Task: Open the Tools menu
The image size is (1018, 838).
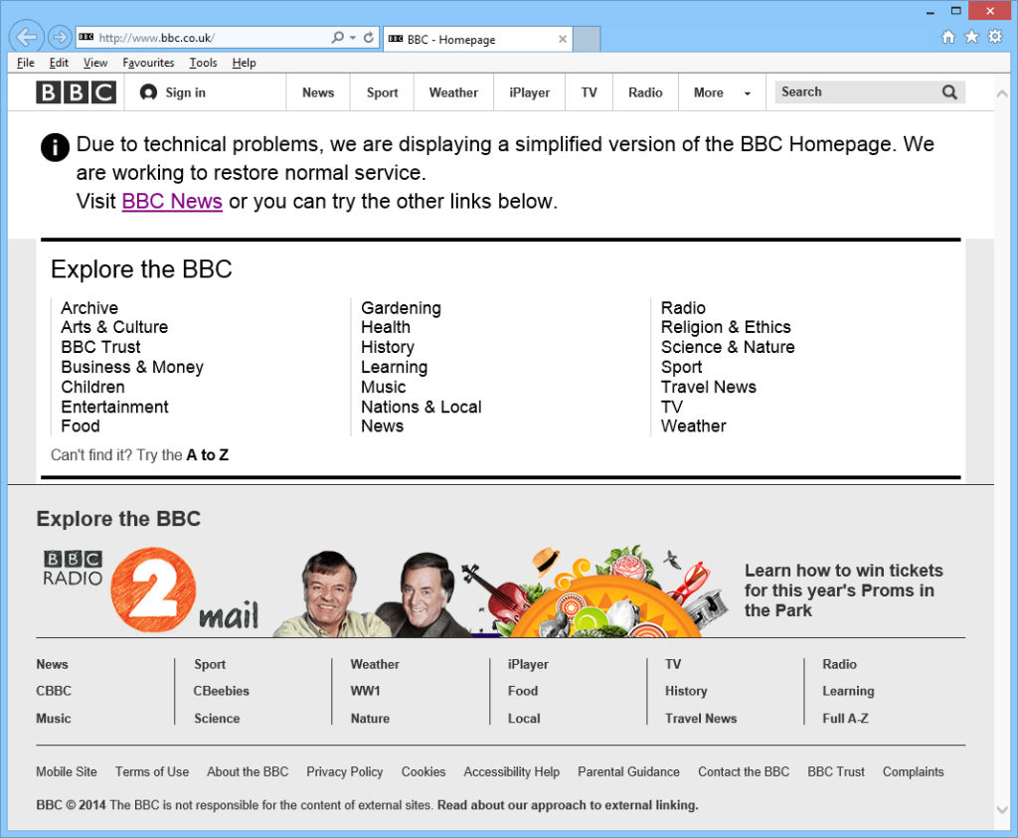Action: click(203, 63)
